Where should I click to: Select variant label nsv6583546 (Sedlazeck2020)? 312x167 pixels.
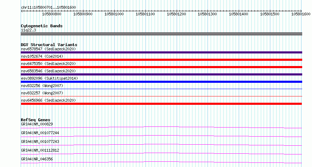pos(48,71)
